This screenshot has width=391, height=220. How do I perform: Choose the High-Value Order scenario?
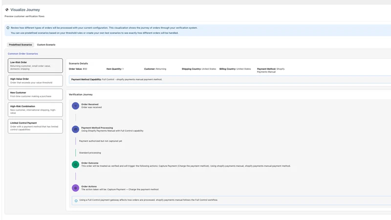click(x=35, y=81)
